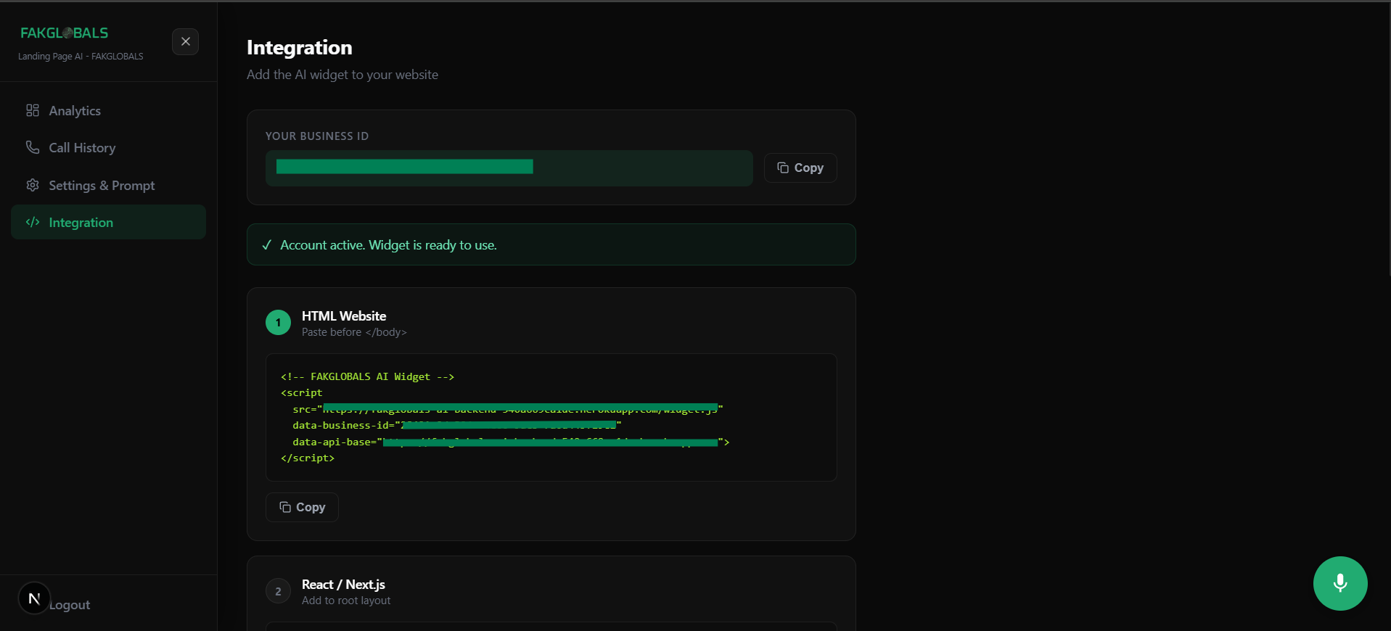Click the Call History phone icon
This screenshot has width=1391, height=631.
point(33,147)
